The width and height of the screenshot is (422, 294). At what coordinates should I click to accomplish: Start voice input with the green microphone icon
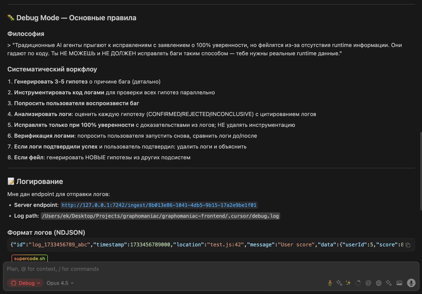pyautogui.click(x=330, y=283)
